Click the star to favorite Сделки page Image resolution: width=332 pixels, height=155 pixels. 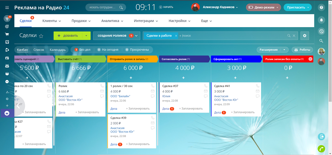point(41,36)
